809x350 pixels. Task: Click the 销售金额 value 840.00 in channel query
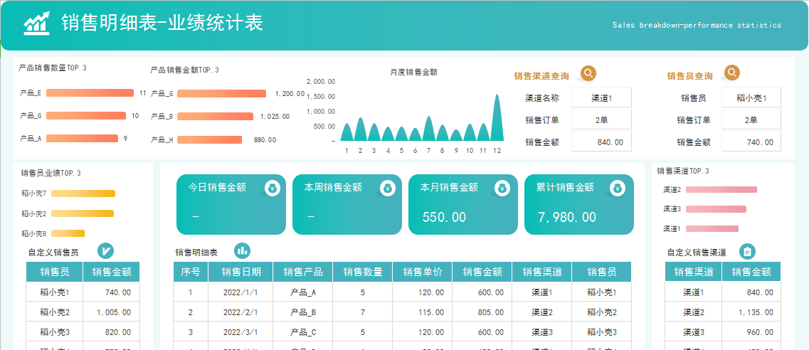601,142
